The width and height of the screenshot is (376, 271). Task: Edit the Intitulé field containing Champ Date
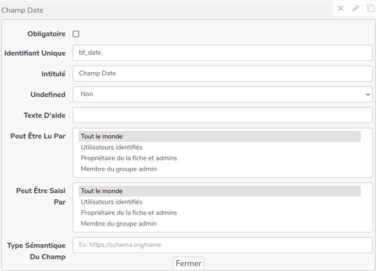click(x=223, y=74)
